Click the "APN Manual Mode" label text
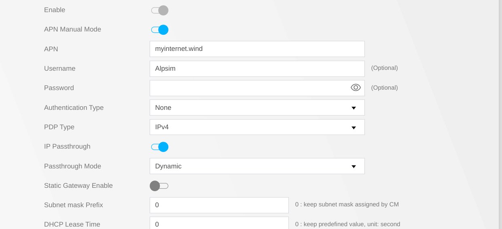This screenshot has height=229, width=502. [x=72, y=29]
